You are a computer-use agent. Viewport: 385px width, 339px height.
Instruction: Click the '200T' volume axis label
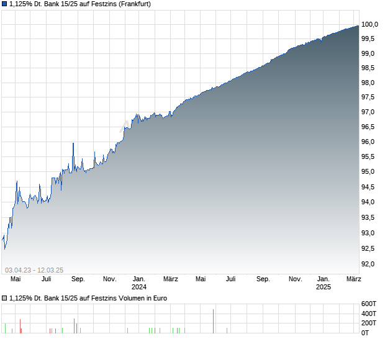pyautogui.click(x=369, y=323)
